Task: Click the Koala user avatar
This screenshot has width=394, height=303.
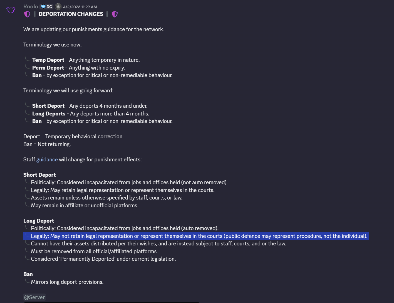Action: click(x=11, y=10)
